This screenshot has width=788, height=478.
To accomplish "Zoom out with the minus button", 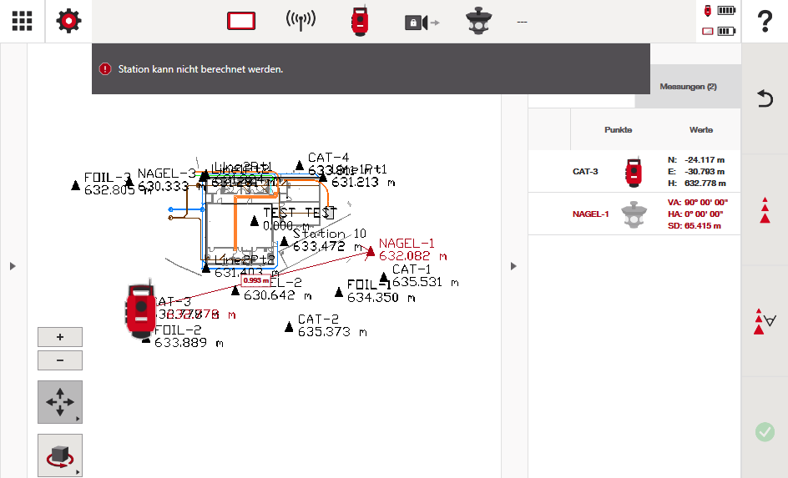I will 60,360.
